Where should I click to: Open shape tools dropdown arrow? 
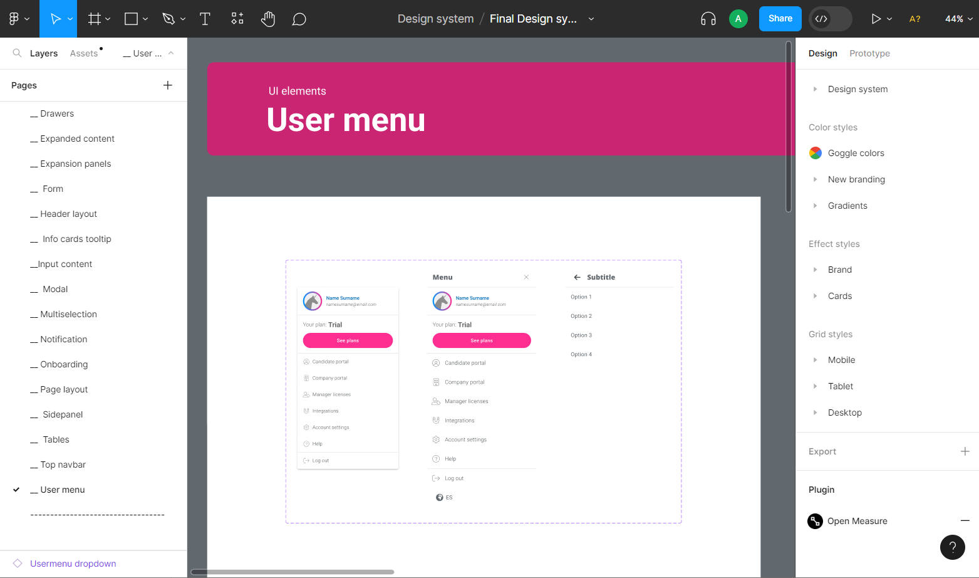point(145,19)
